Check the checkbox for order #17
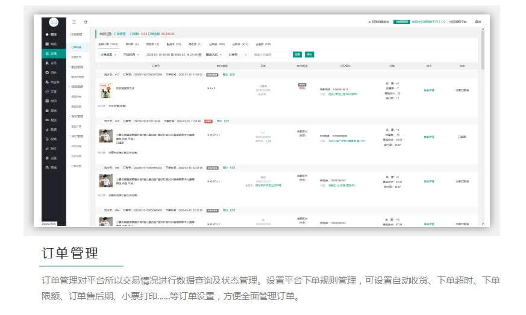 coord(99,75)
